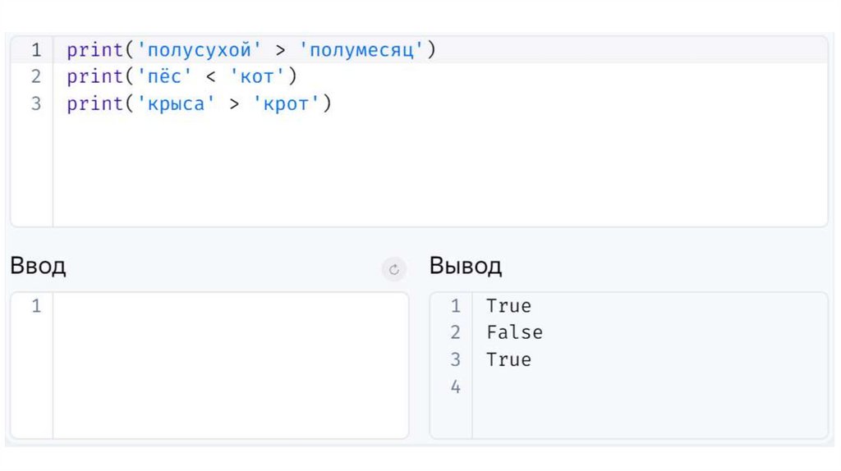
Task: Click the print keyword on line 2
Action: point(94,77)
